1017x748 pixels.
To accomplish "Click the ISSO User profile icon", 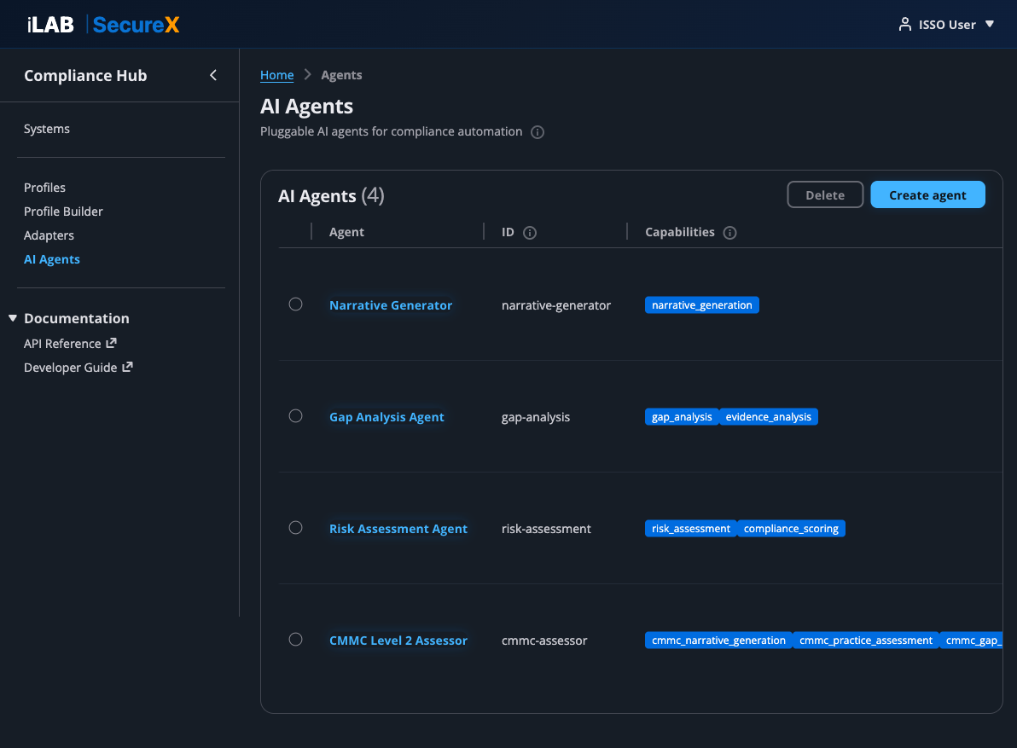I will [x=904, y=25].
